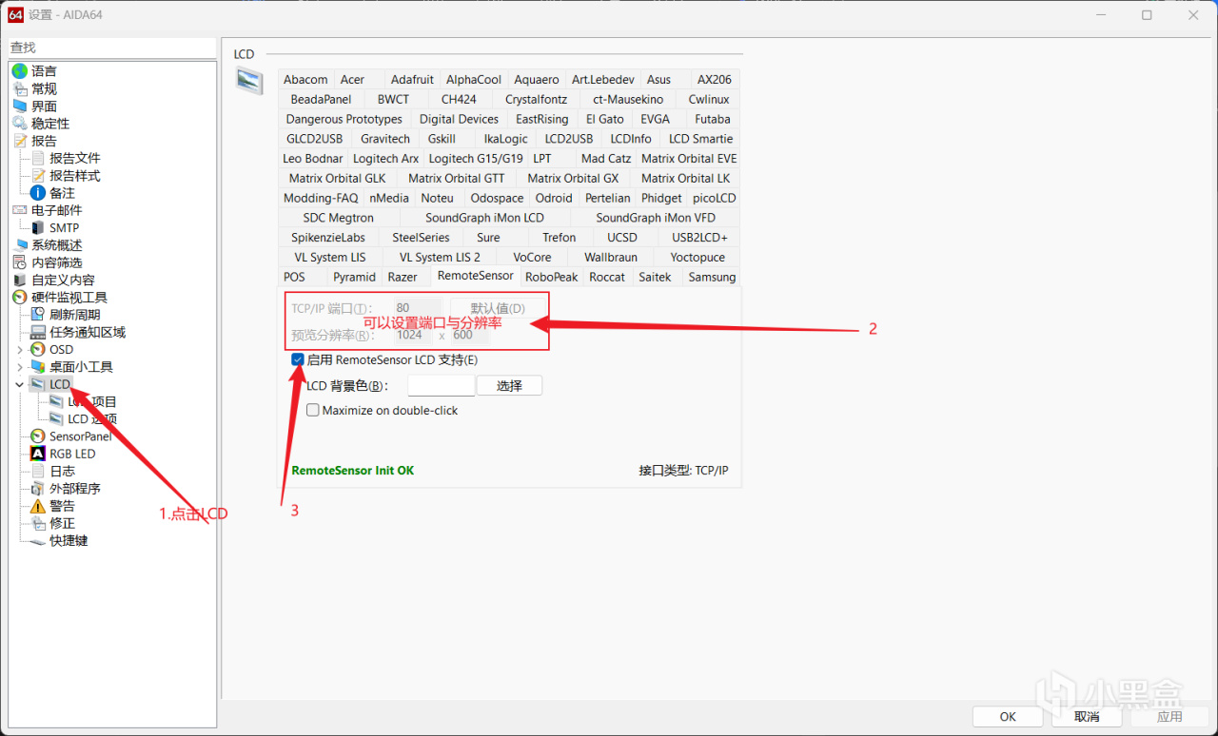Image resolution: width=1218 pixels, height=736 pixels.
Task: Select the Modding-FAQ tab
Action: (321, 199)
